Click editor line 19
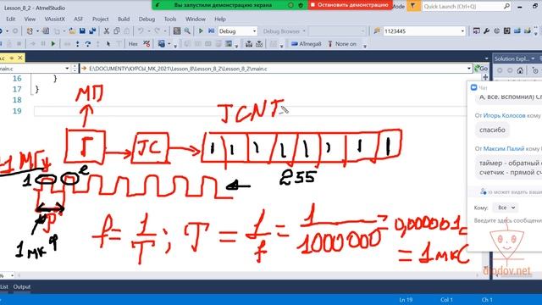Viewport: 542px width, 305px height. click(251, 111)
